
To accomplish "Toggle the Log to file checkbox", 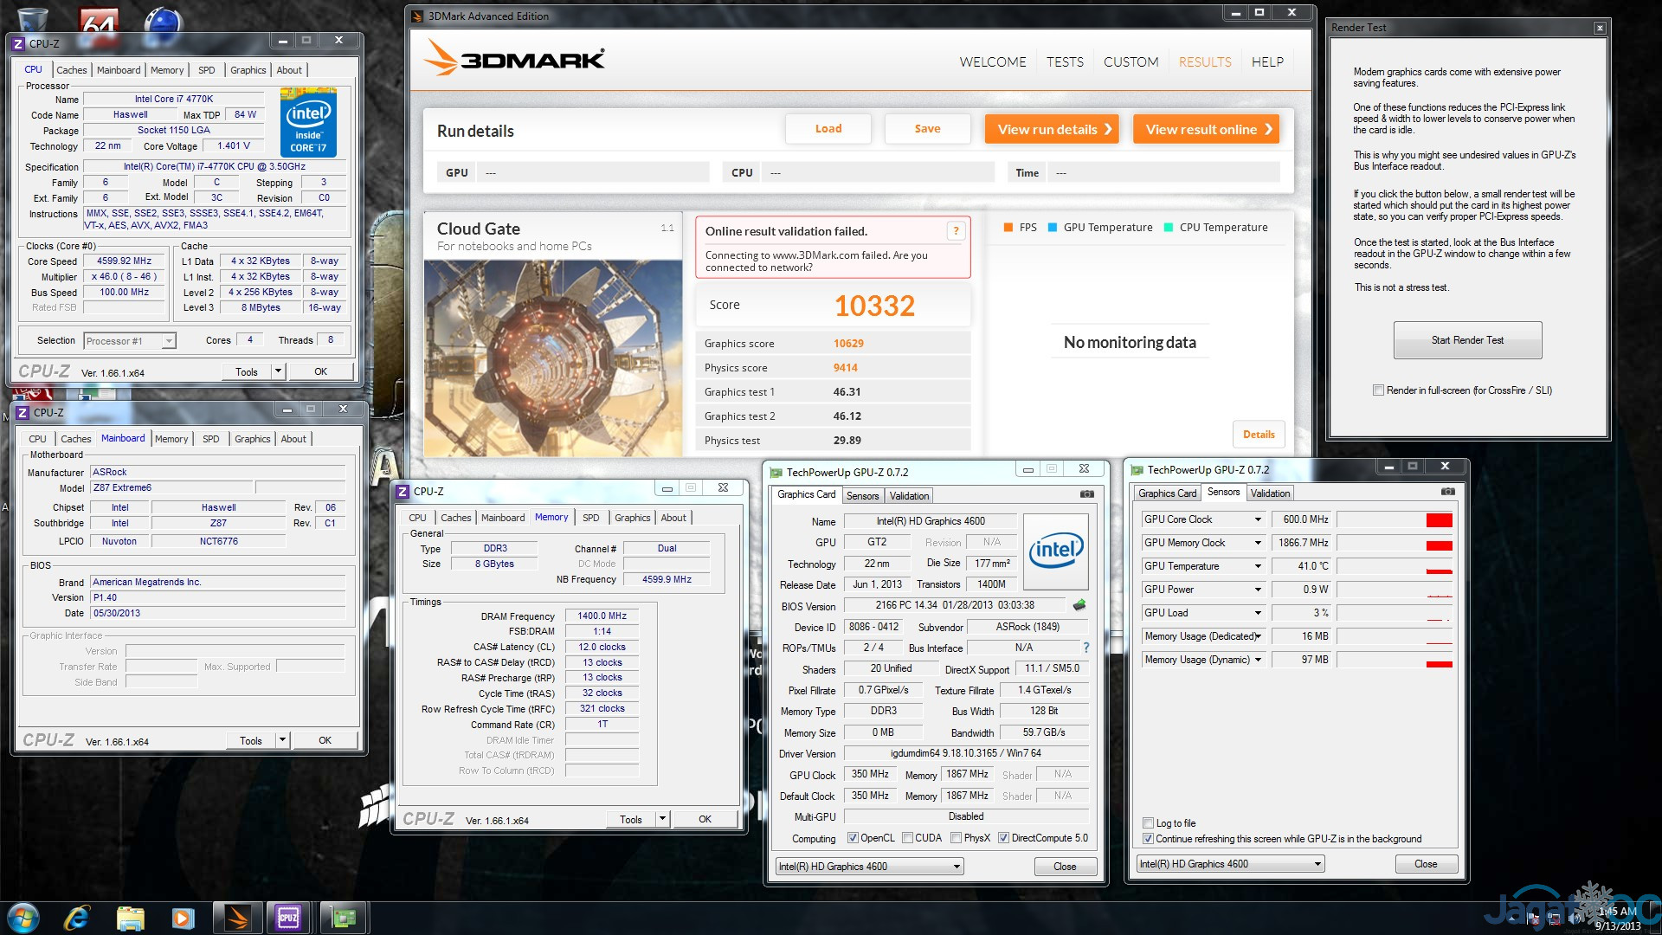I will (1148, 823).
